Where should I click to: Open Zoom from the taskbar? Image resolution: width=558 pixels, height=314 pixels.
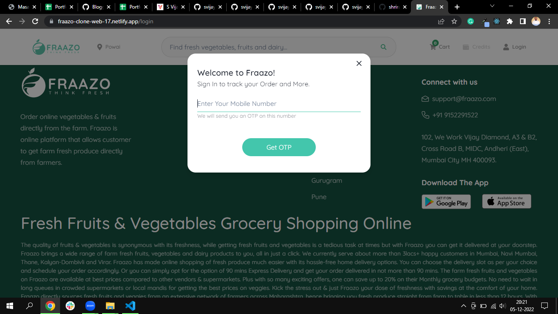coord(90,305)
